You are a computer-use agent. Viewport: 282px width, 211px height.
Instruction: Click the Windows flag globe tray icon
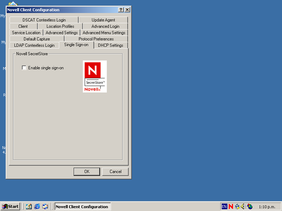tap(250, 206)
